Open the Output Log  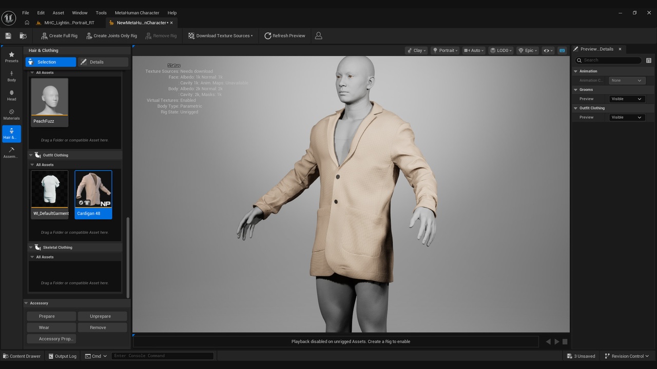(62, 356)
